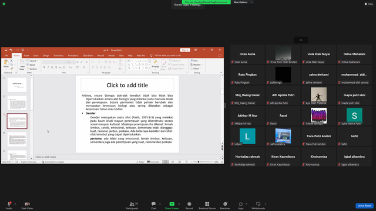Start Slide Show from status bar icon
Image resolution: width=376 pixels, height=211 pixels.
tap(187, 162)
